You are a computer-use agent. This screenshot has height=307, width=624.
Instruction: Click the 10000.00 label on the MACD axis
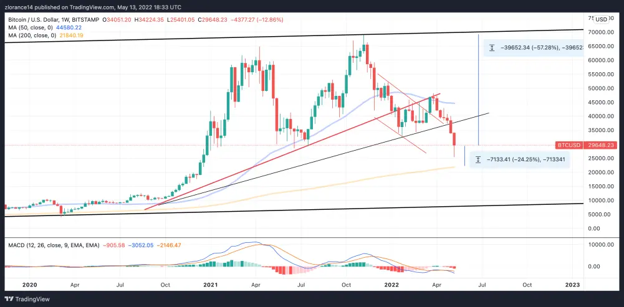[x=600, y=245]
